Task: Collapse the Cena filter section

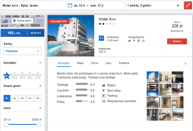Action: [x=40, y=108]
